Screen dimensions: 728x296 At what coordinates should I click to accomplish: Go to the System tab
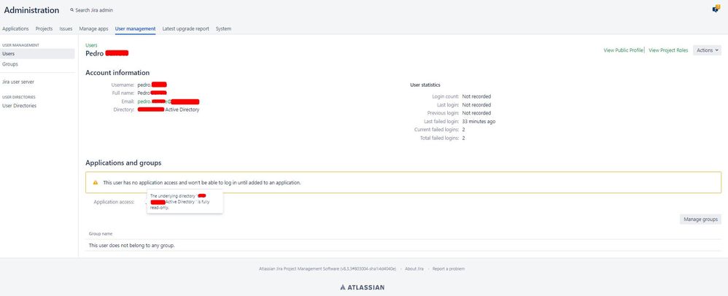point(223,28)
